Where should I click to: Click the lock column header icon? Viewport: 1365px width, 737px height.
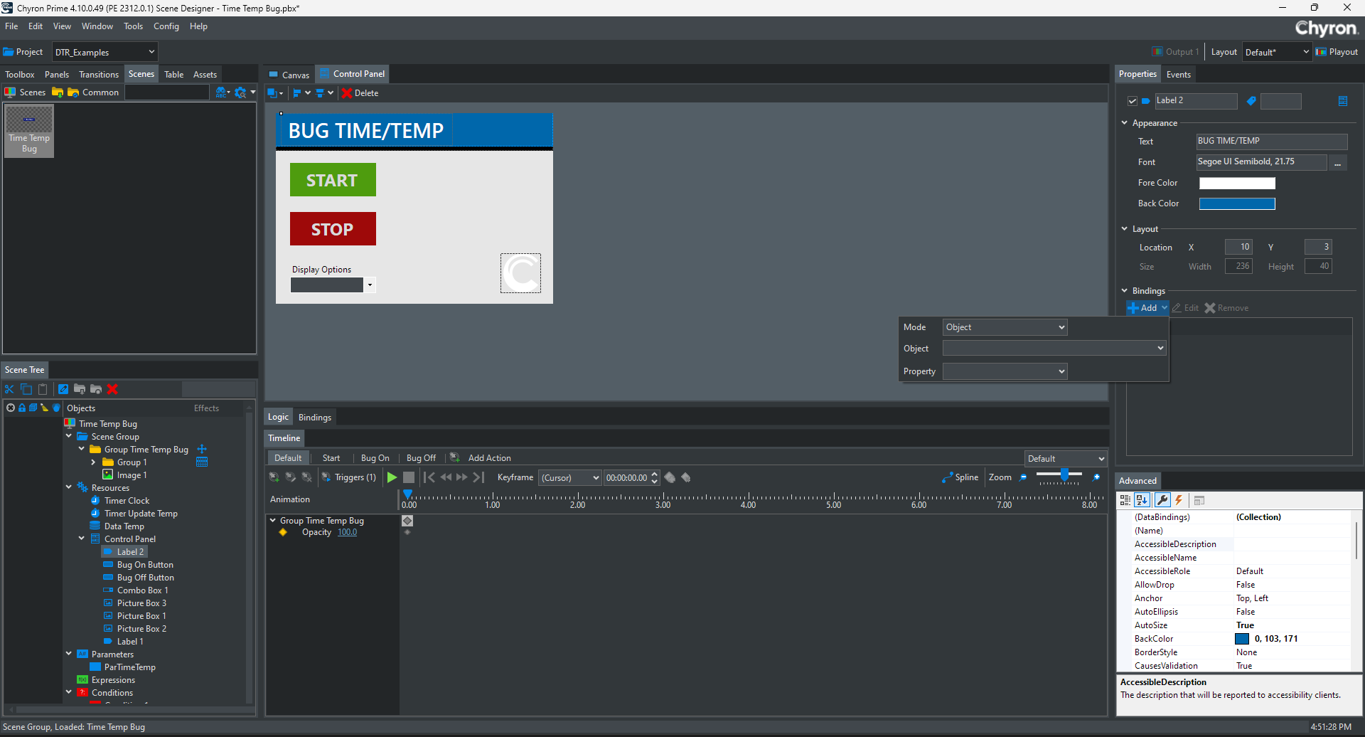pyautogui.click(x=22, y=408)
